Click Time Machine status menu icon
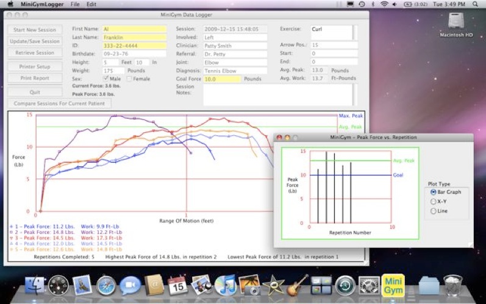Image resolution: width=486 pixels, height=304 pixels. click(362, 4)
